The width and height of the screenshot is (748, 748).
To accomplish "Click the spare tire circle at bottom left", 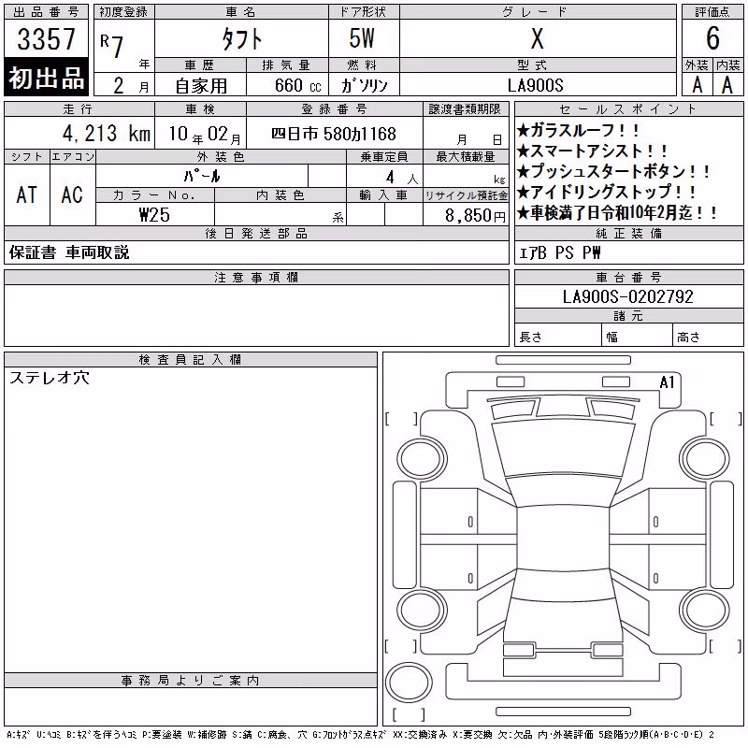I will coord(409,683).
